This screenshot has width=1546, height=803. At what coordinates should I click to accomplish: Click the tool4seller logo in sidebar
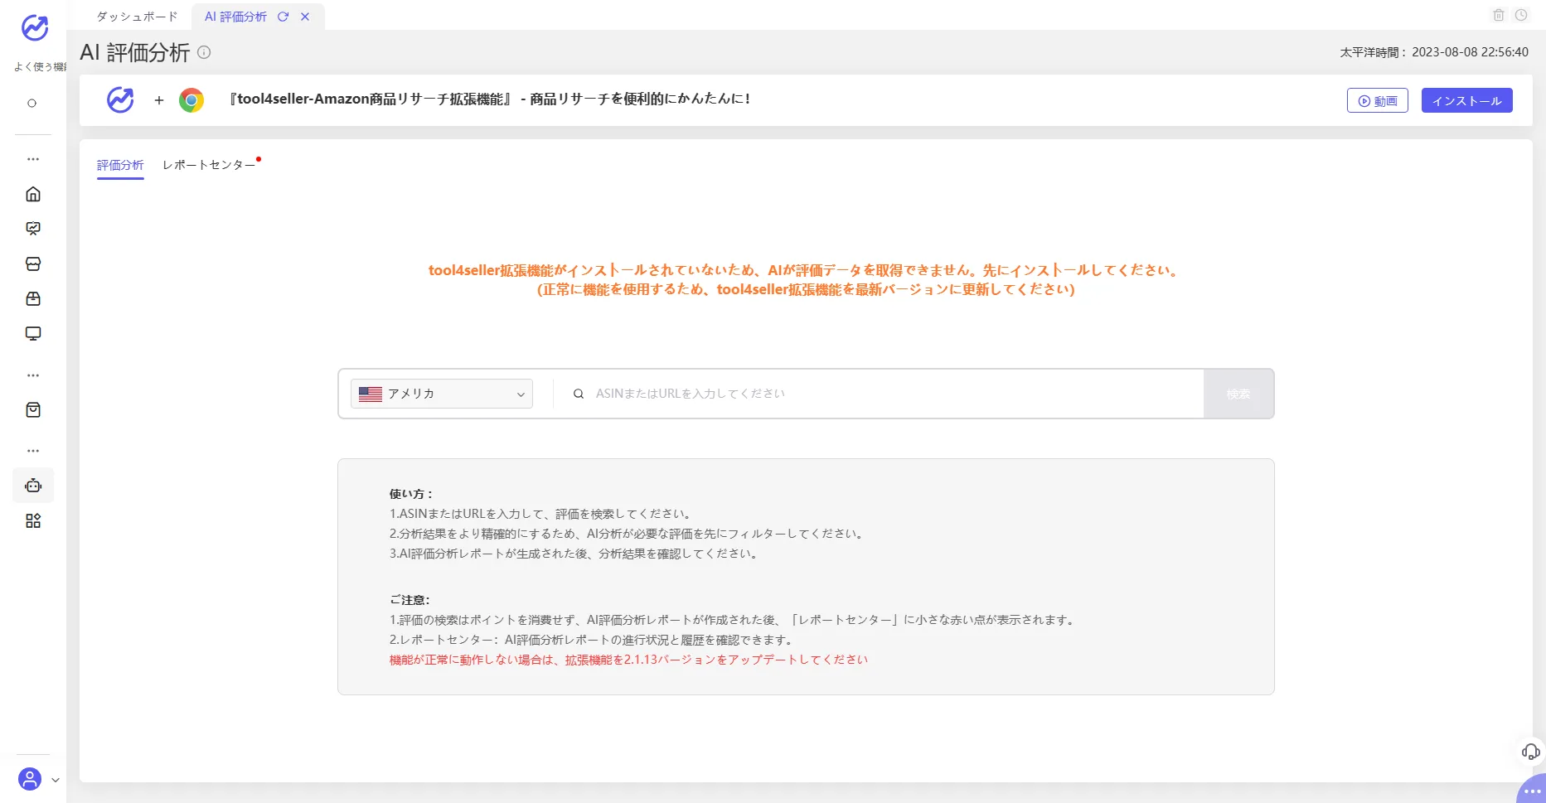pos(34,27)
